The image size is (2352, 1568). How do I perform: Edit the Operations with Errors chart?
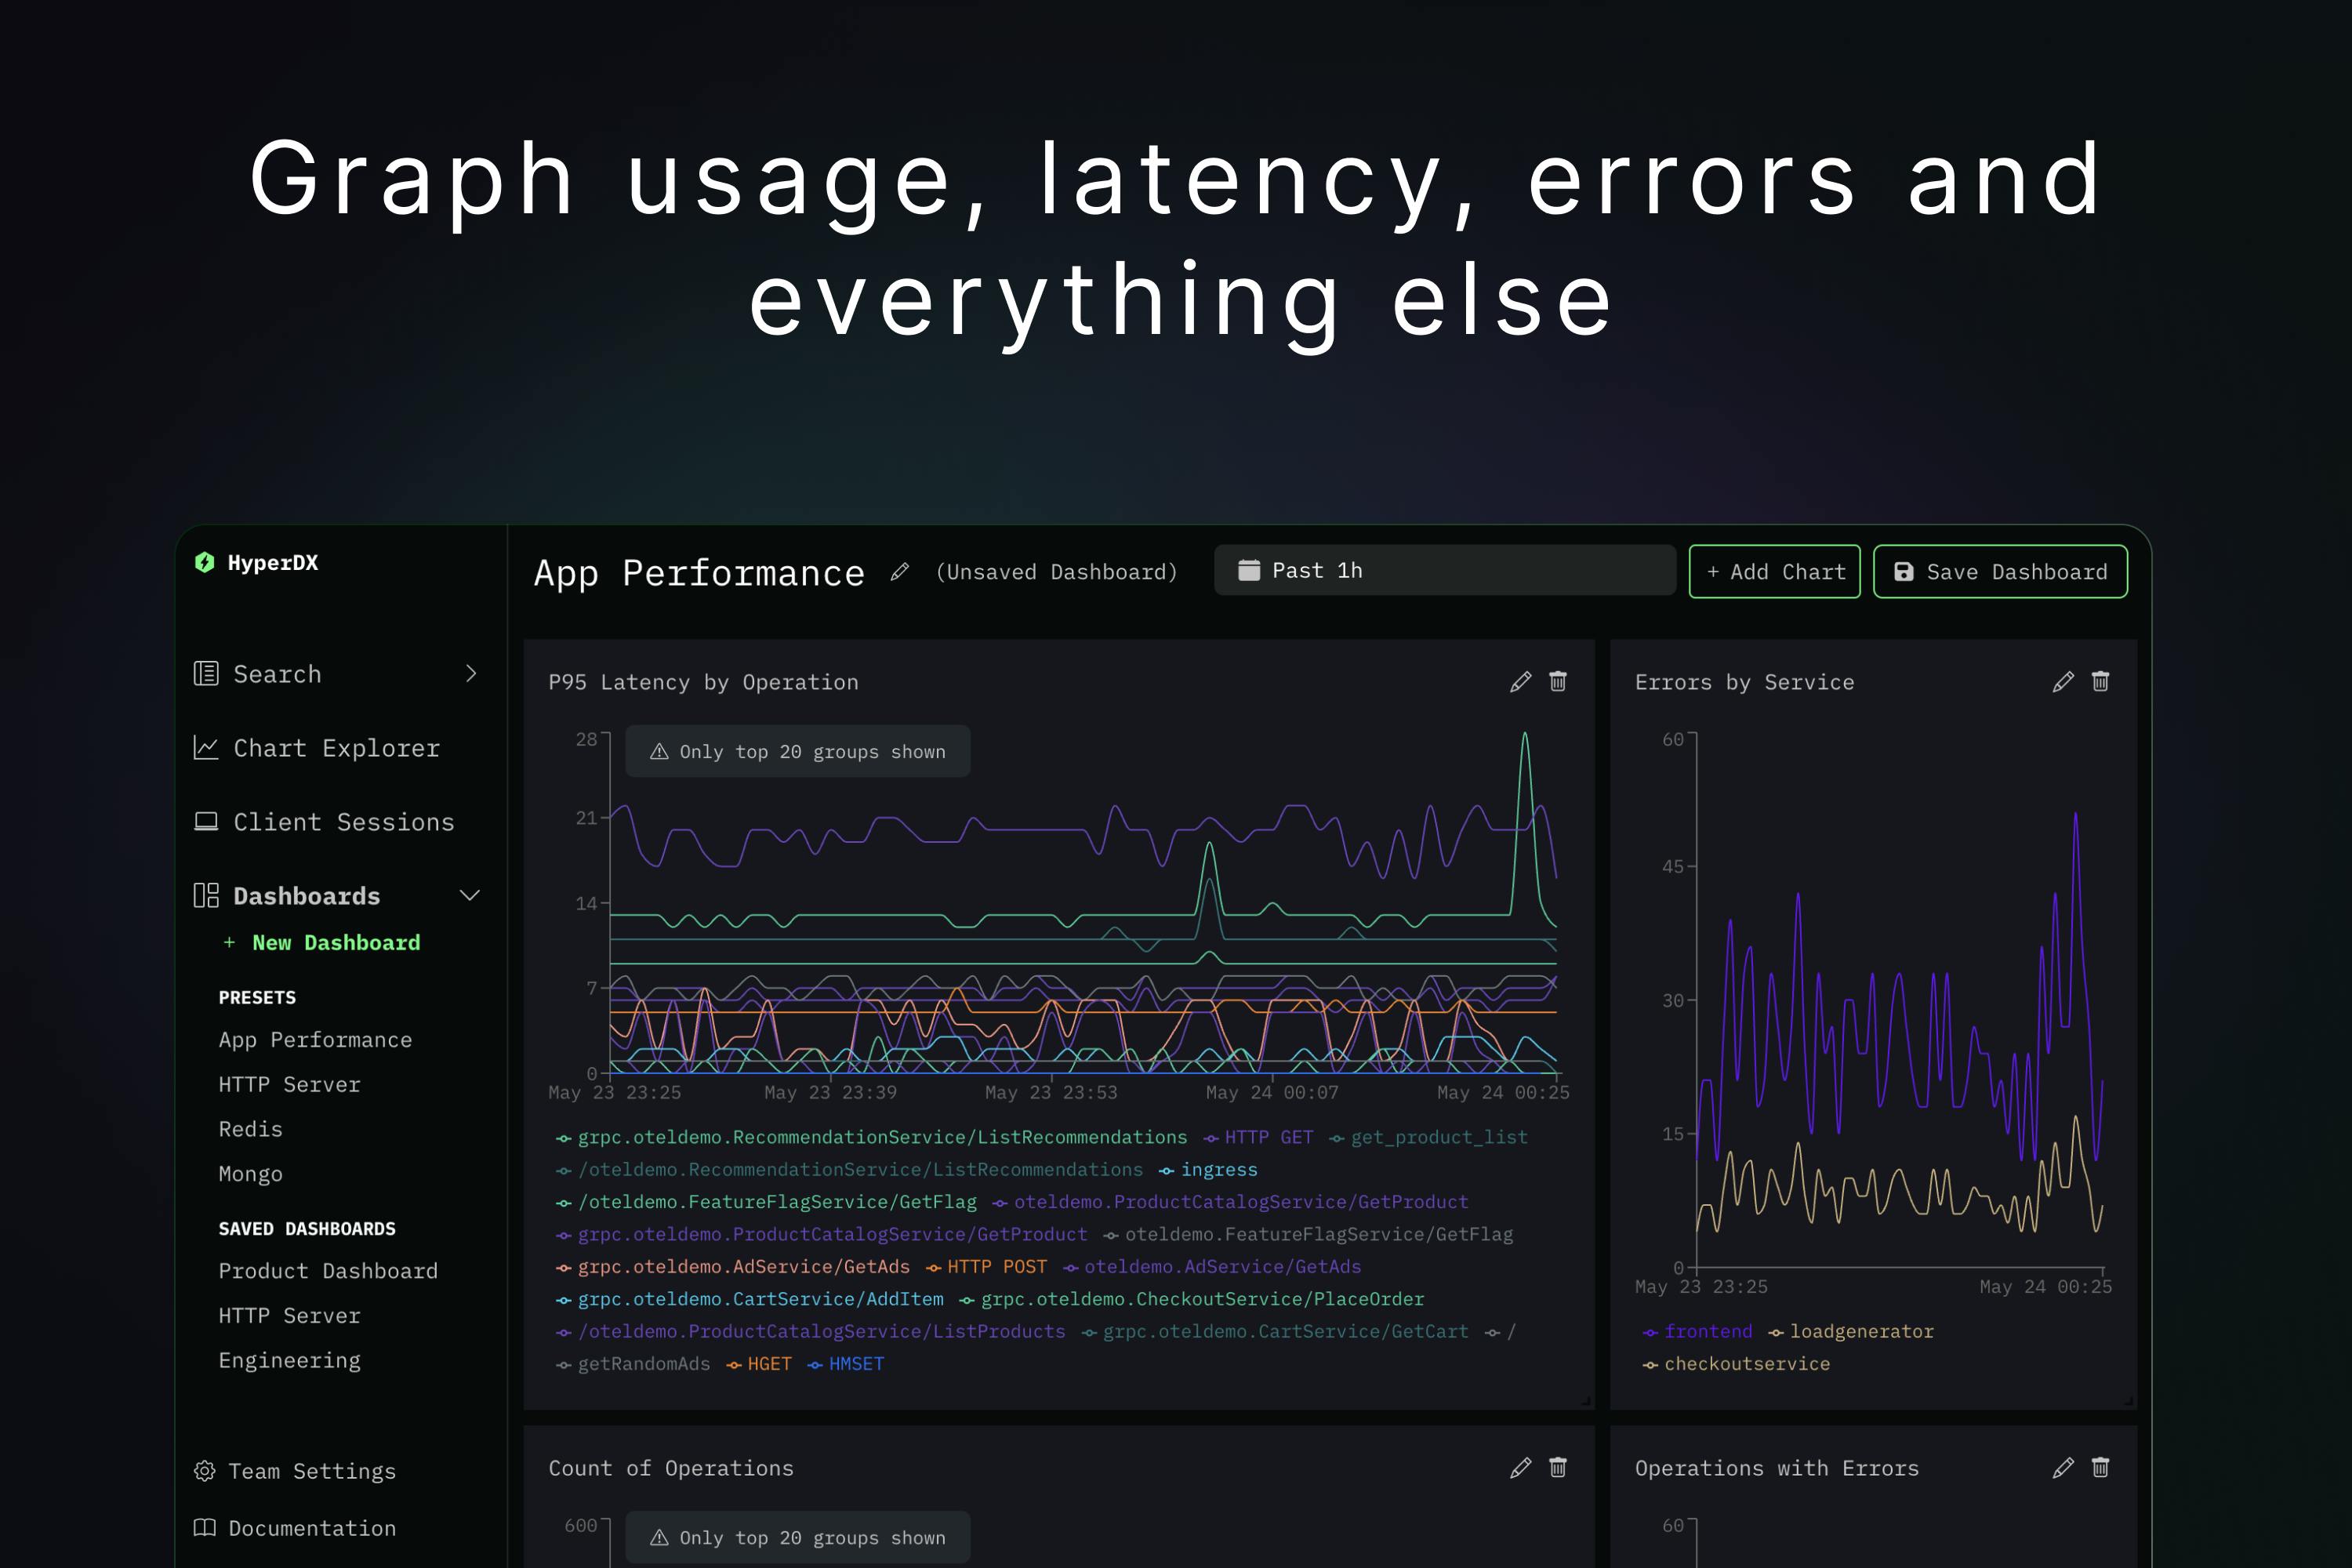[x=2063, y=1468]
